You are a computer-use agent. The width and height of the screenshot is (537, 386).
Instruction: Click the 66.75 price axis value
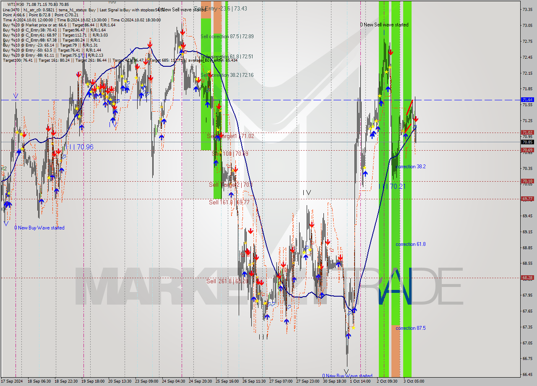tap(528, 359)
